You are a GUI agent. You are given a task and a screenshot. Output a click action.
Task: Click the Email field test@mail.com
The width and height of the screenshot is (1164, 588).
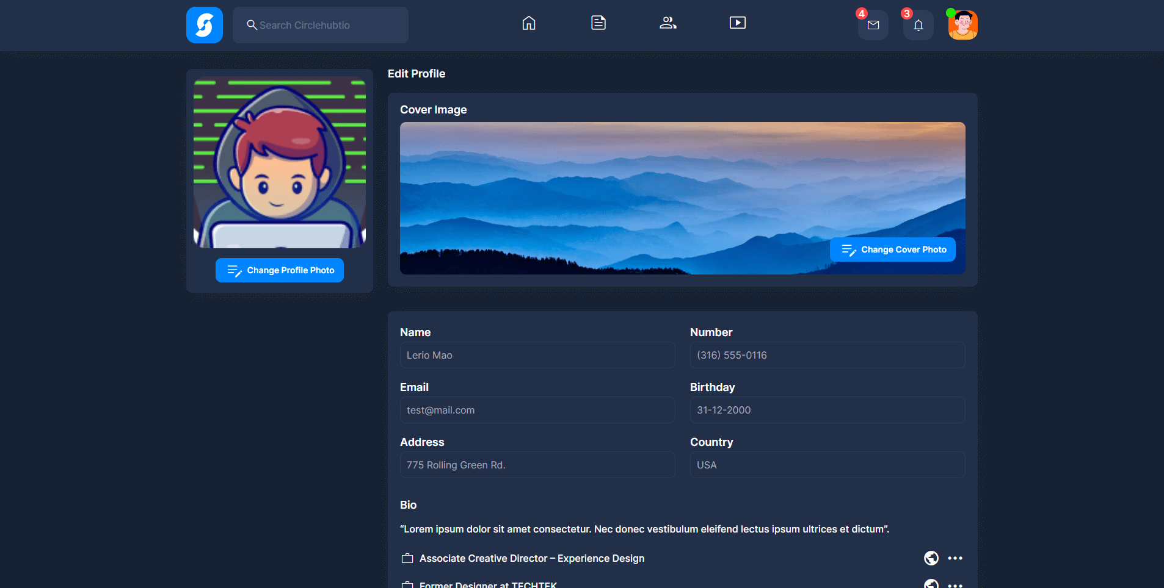[537, 410]
